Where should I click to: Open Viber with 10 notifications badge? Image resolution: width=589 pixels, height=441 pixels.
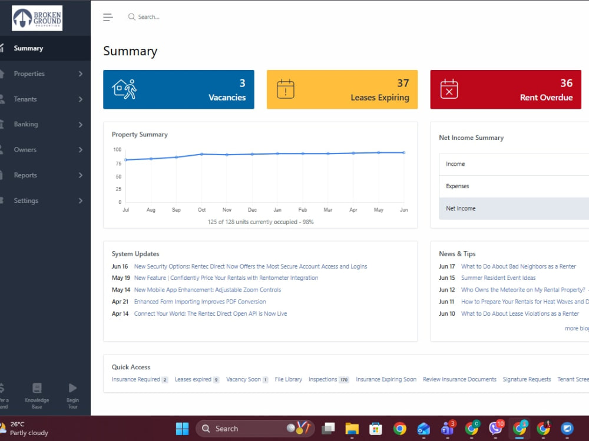pos(496,427)
